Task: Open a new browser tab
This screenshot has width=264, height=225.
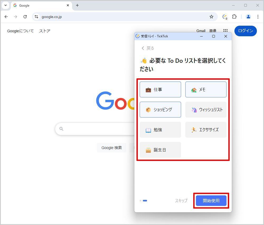Action: coord(77,5)
